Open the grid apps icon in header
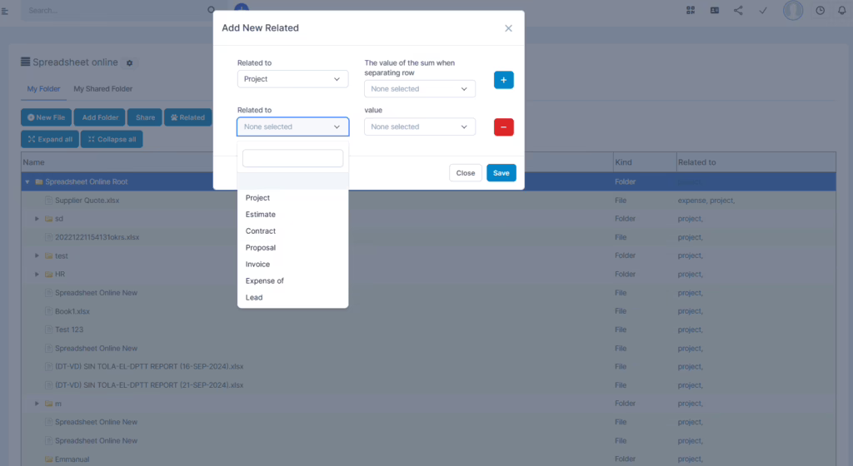Screen dimensions: 853x466 pos(690,10)
